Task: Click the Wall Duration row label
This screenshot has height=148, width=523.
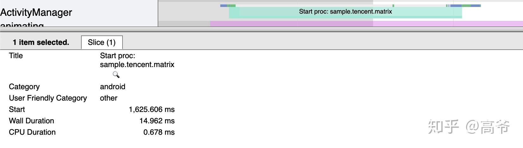Action: pyautogui.click(x=31, y=121)
